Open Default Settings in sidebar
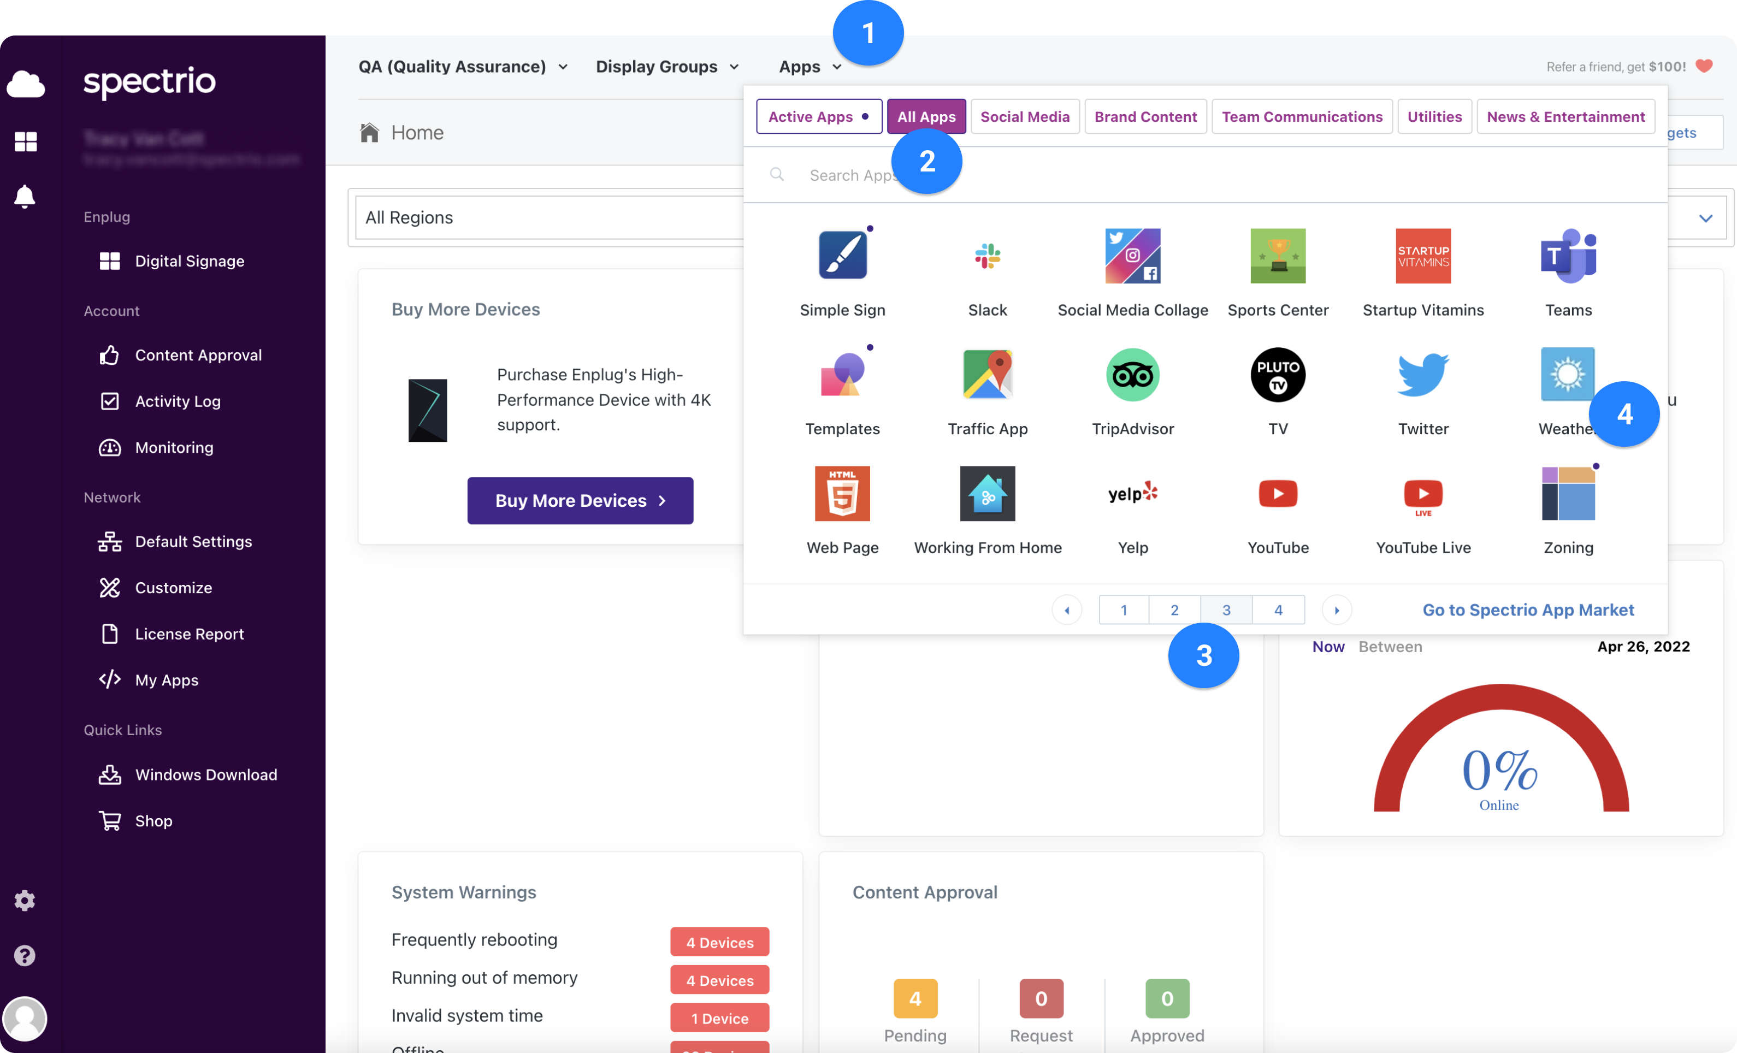This screenshot has width=1737, height=1053. 175,541
